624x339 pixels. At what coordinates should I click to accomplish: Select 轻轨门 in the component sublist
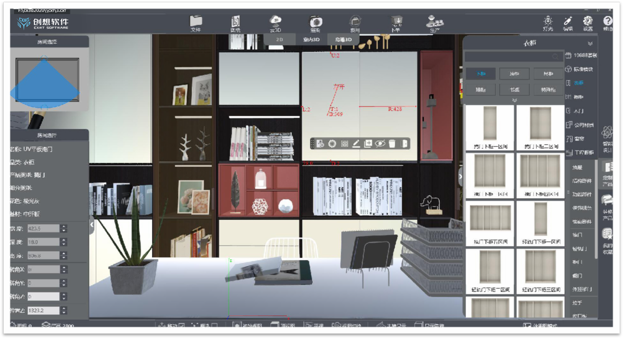coord(579,249)
